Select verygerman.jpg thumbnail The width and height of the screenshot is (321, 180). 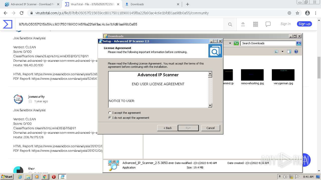pyautogui.click(x=283, y=75)
